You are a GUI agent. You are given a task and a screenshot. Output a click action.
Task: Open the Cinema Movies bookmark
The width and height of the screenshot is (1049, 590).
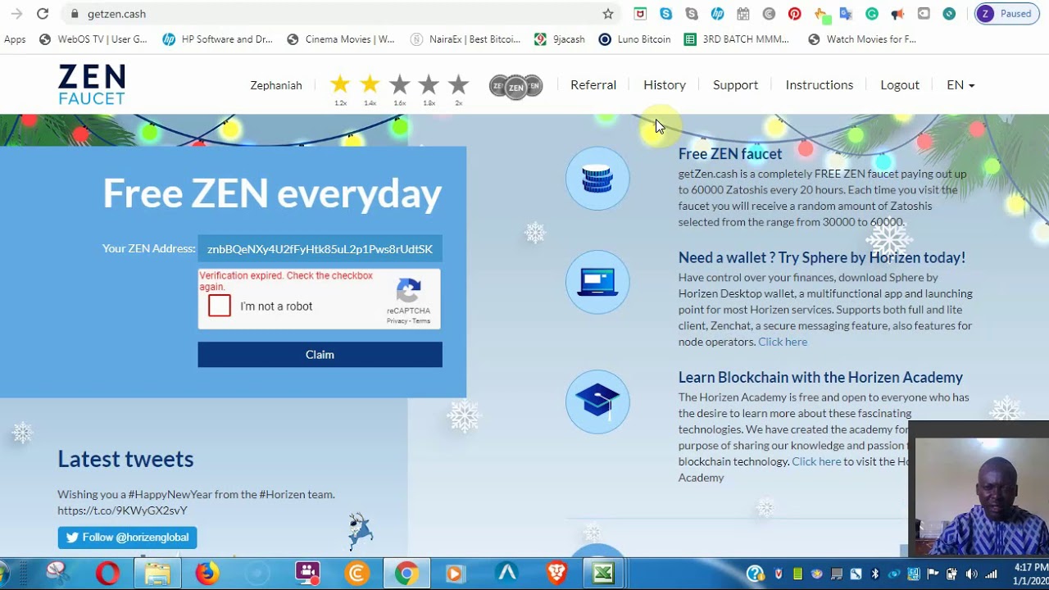tap(341, 39)
